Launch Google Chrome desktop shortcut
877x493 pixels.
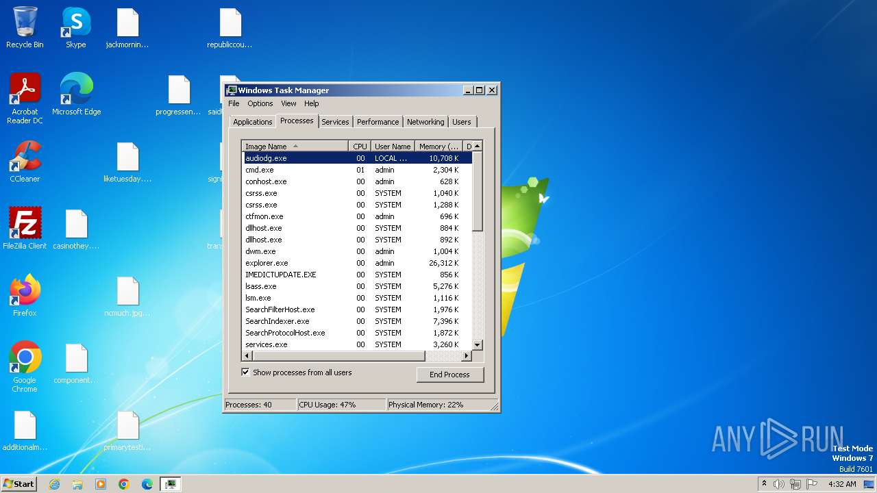click(x=25, y=367)
